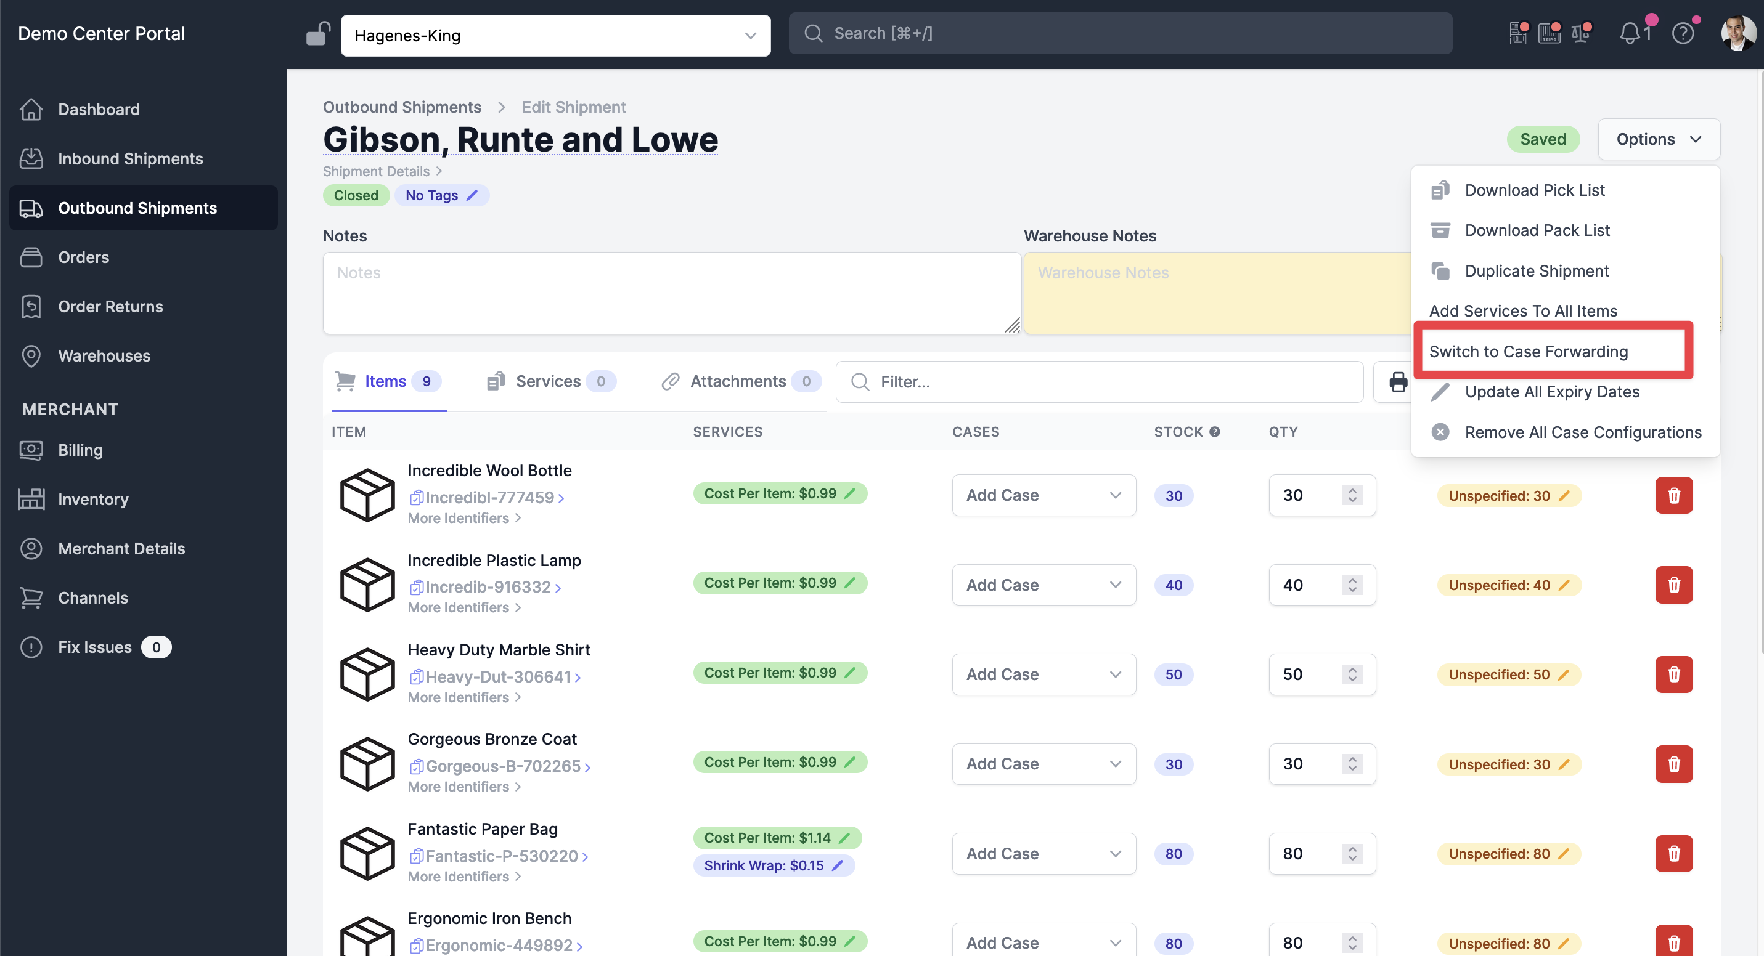Select Download Pack List option
The image size is (1764, 956).
coord(1566,230)
